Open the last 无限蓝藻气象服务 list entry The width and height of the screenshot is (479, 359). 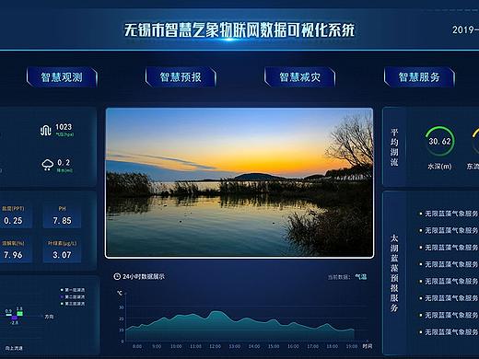tap(450, 332)
